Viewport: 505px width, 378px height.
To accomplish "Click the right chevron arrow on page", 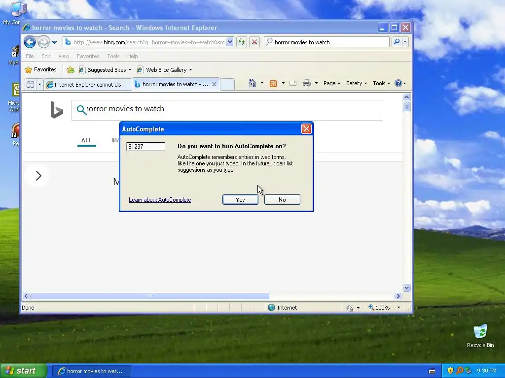I will pos(38,176).
